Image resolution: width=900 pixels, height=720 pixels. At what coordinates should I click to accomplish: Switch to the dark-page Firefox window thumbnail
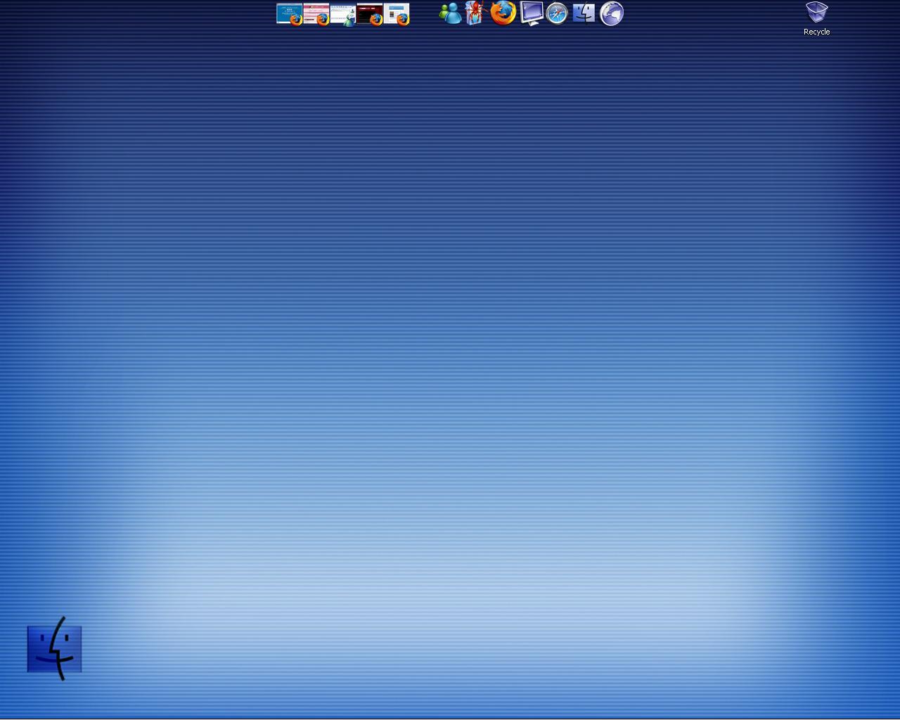(370, 14)
